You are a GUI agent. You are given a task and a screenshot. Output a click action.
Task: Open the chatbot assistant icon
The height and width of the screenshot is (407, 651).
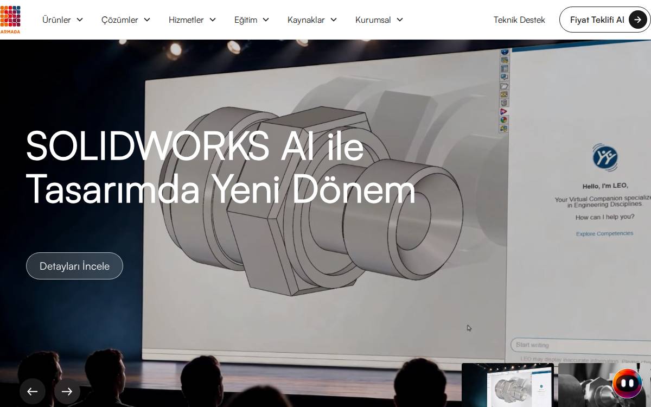click(627, 383)
